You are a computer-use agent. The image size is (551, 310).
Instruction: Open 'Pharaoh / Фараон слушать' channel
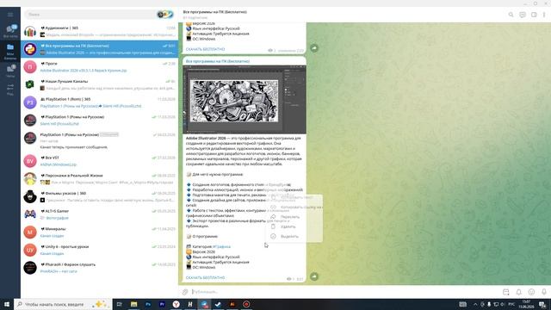(x=100, y=268)
